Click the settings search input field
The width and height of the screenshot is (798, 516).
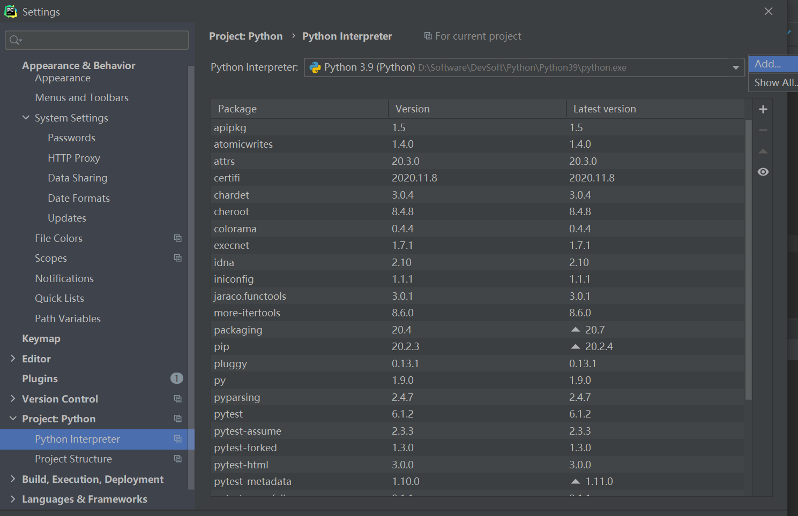click(102, 40)
